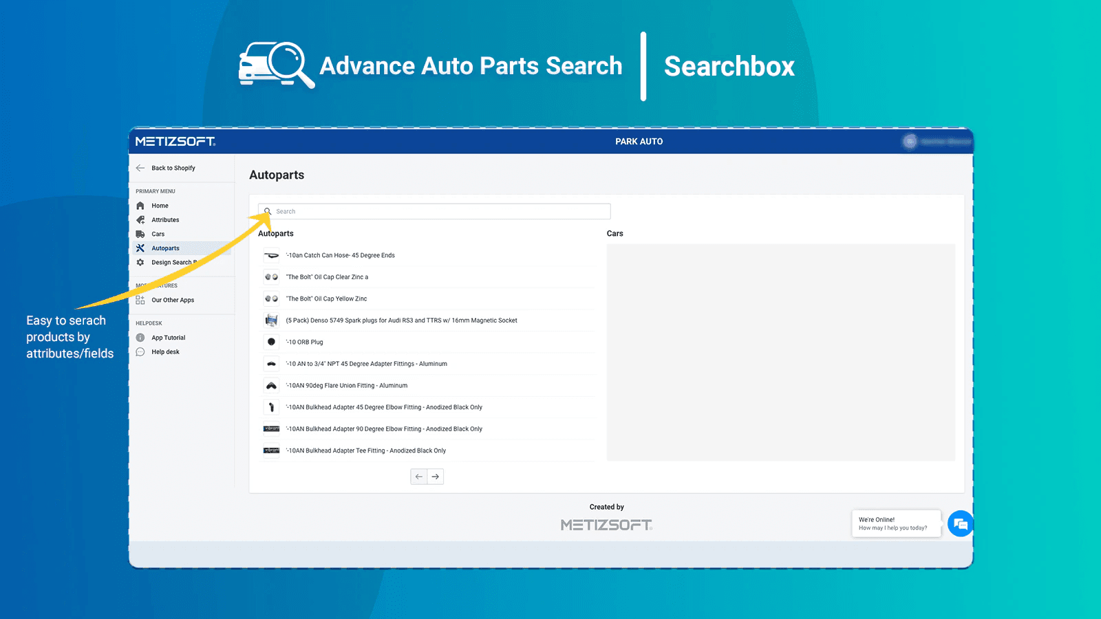Click inside the Search input box
Viewport: 1101px width, 619px height.
point(434,211)
